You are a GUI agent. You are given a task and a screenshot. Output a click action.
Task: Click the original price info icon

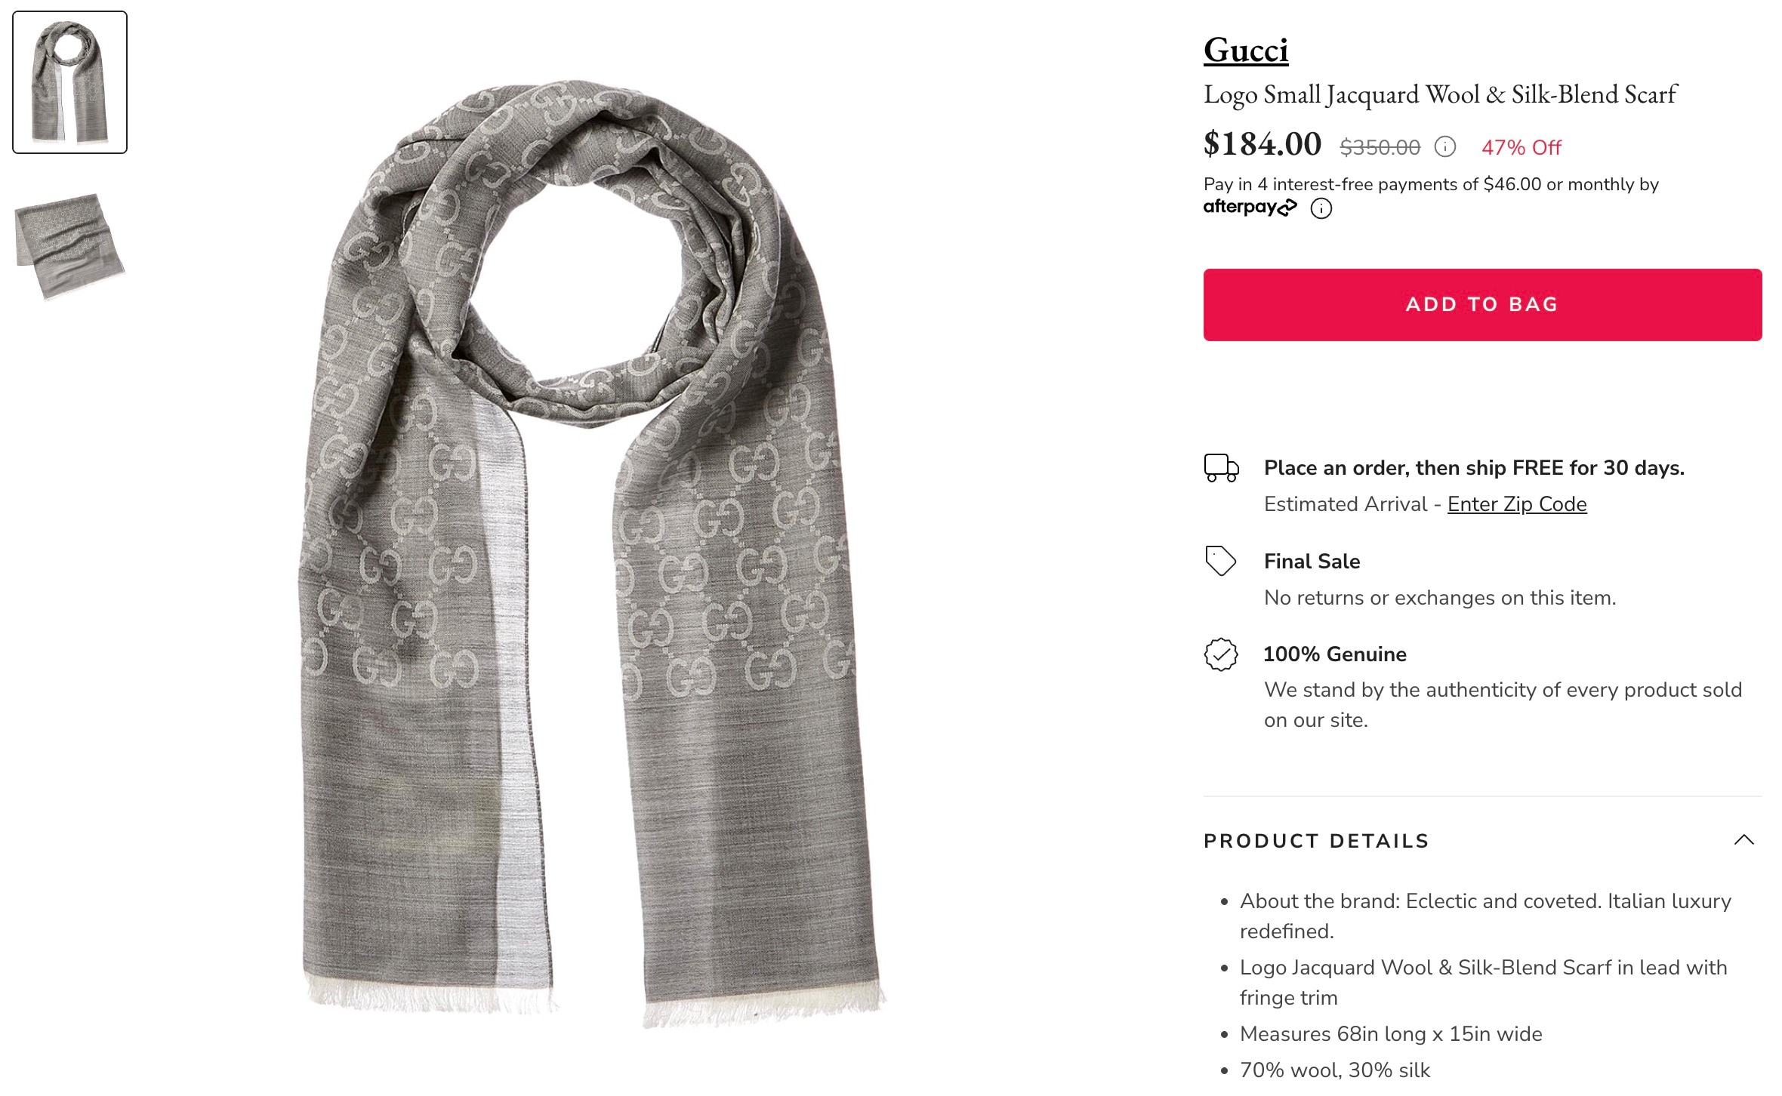click(x=1444, y=146)
